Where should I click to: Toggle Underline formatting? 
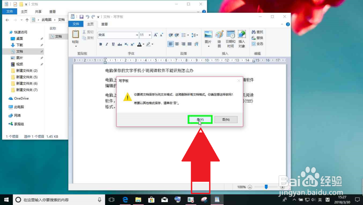pos(113,44)
